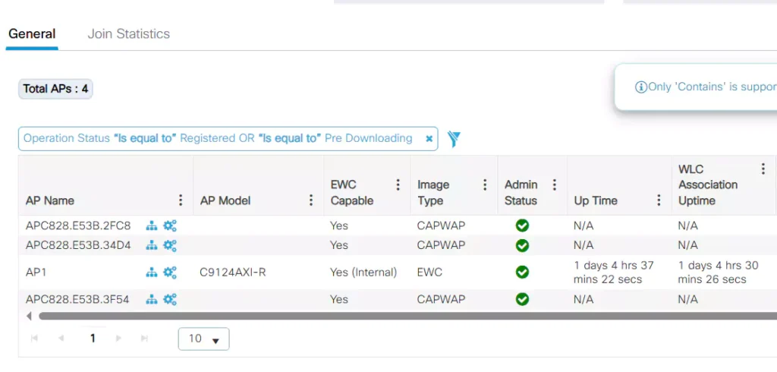Click info icon in Contains notice
The height and width of the screenshot is (372, 777).
(x=640, y=87)
